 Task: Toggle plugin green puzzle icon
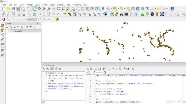pyautogui.click(x=57, y=19)
